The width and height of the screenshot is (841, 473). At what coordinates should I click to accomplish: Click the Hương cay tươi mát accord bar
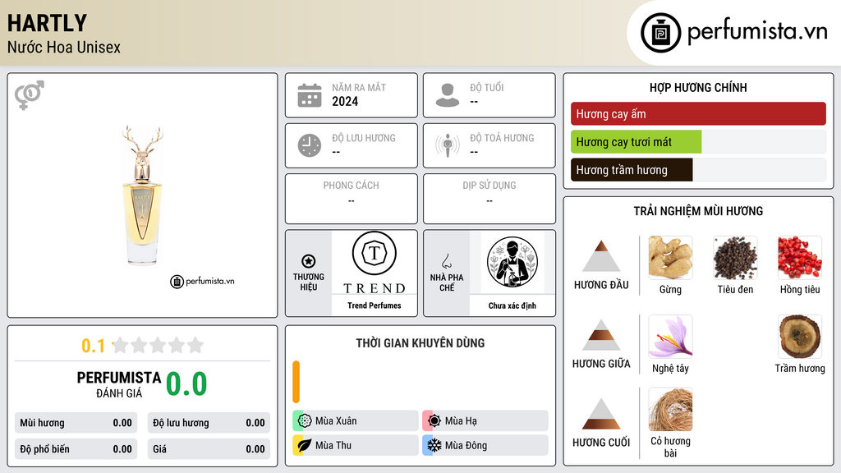coord(698,142)
